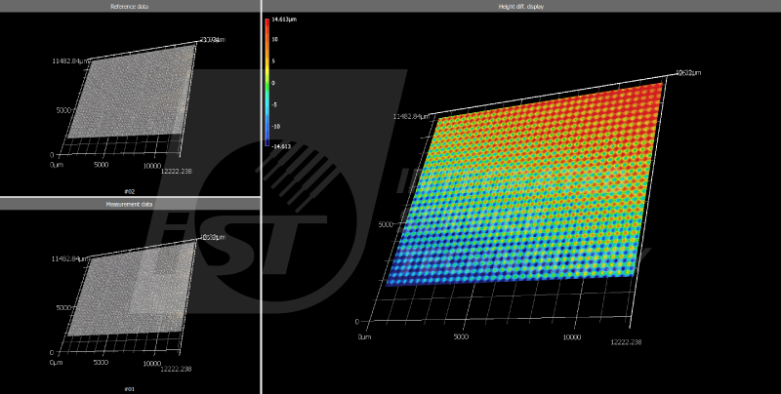Click the Reference data 3D surface
The image size is (781, 394).
[134, 92]
